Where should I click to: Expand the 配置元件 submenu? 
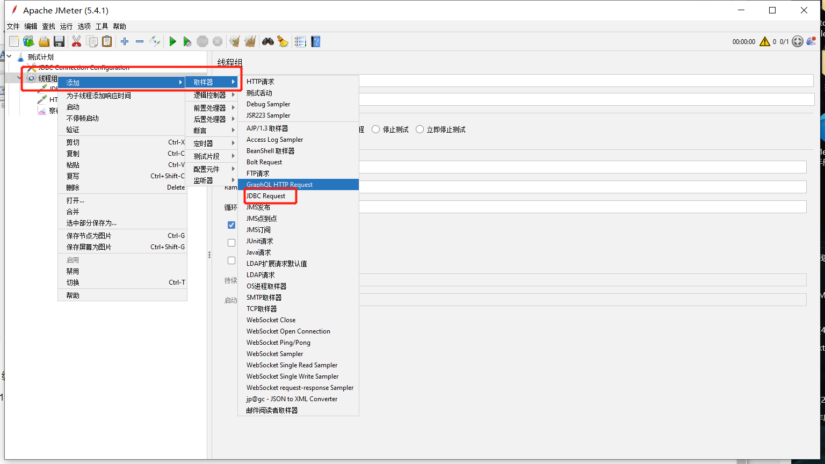point(212,169)
